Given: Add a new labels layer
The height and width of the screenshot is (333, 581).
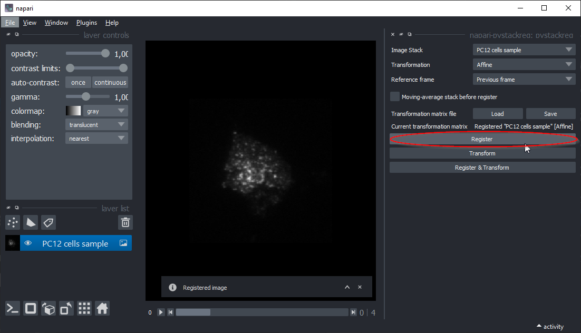Looking at the screenshot, I should pos(49,222).
